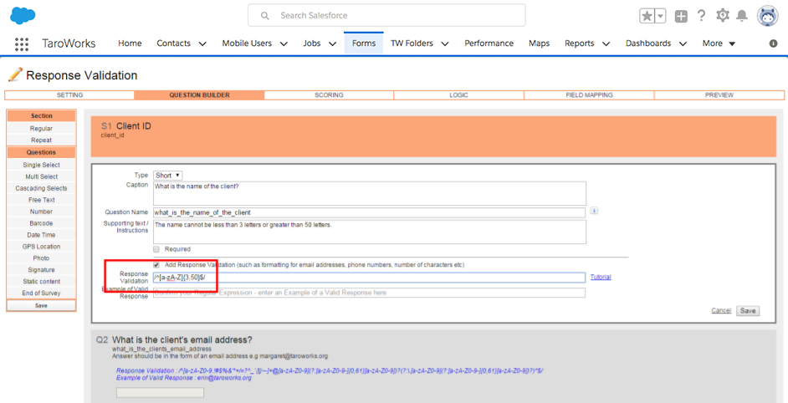Click the Supporting text instructions box
This screenshot has height=403, width=788.
[370, 232]
